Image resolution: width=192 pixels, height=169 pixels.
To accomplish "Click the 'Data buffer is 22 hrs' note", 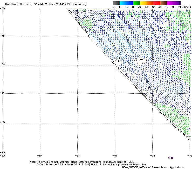I will (x=52, y=165).
